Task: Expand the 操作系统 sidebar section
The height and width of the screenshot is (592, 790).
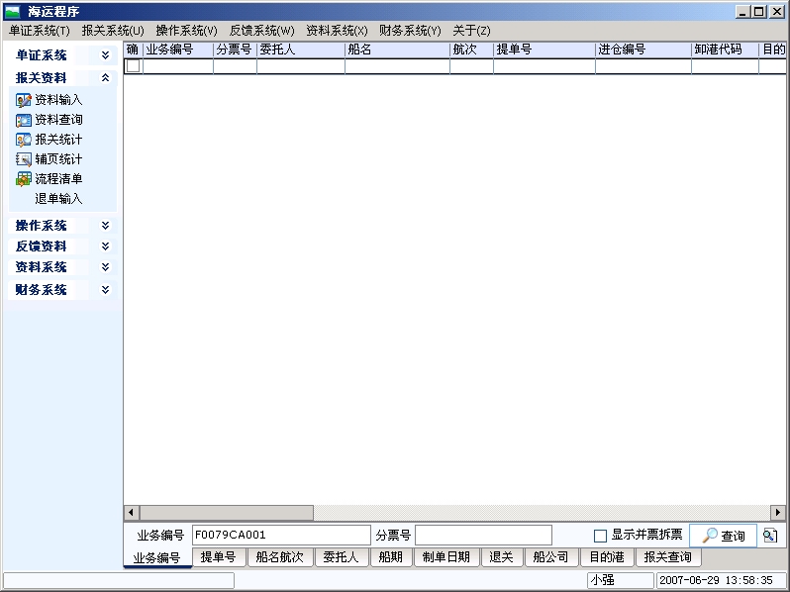Action: tap(105, 225)
